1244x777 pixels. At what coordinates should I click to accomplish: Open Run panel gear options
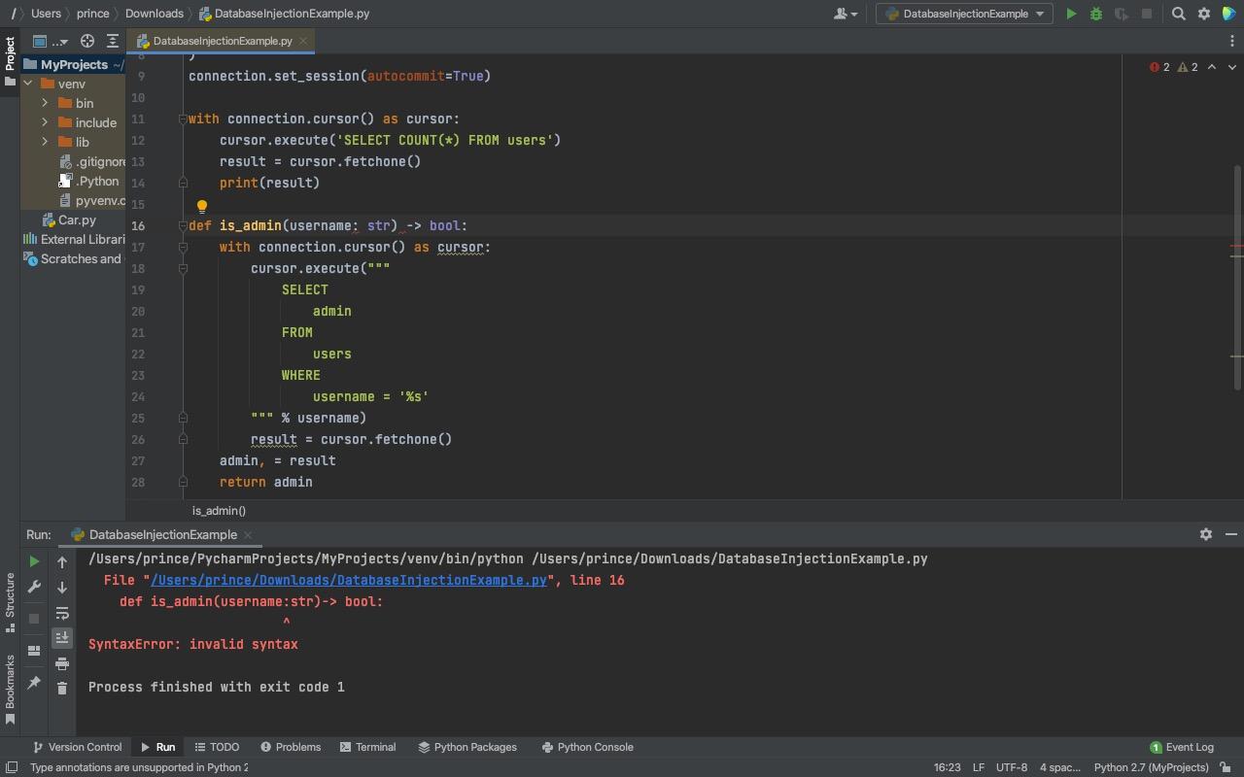[1206, 534]
